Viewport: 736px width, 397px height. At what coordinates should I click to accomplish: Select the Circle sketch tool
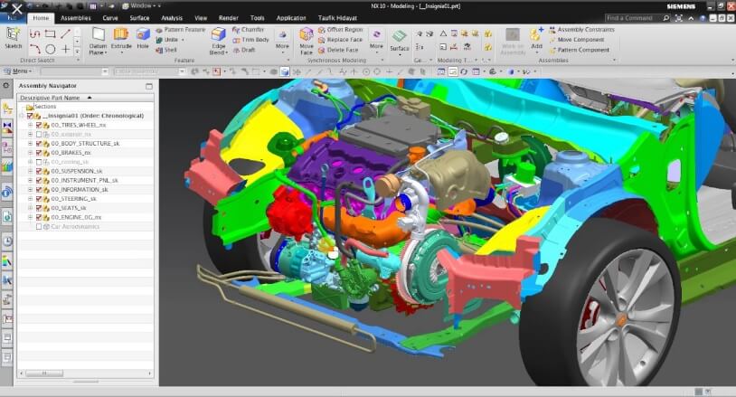click(51, 49)
